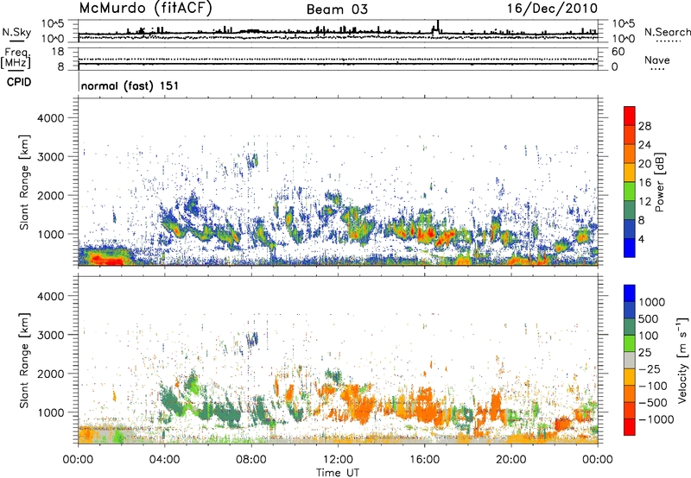
Task: Click the light green 12-16 dB Power segment
Action: 630,192
